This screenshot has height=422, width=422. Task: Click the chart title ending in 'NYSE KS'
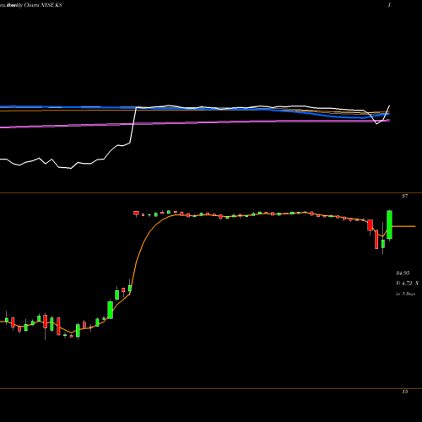point(31,5)
